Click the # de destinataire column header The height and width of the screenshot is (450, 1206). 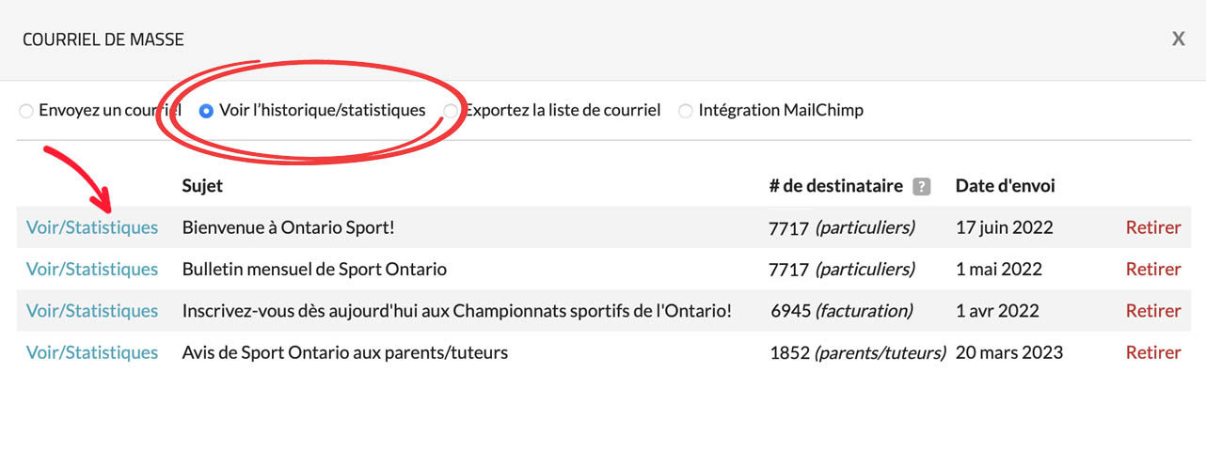pyautogui.click(x=835, y=186)
